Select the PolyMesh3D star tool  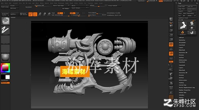[x=192, y=28]
